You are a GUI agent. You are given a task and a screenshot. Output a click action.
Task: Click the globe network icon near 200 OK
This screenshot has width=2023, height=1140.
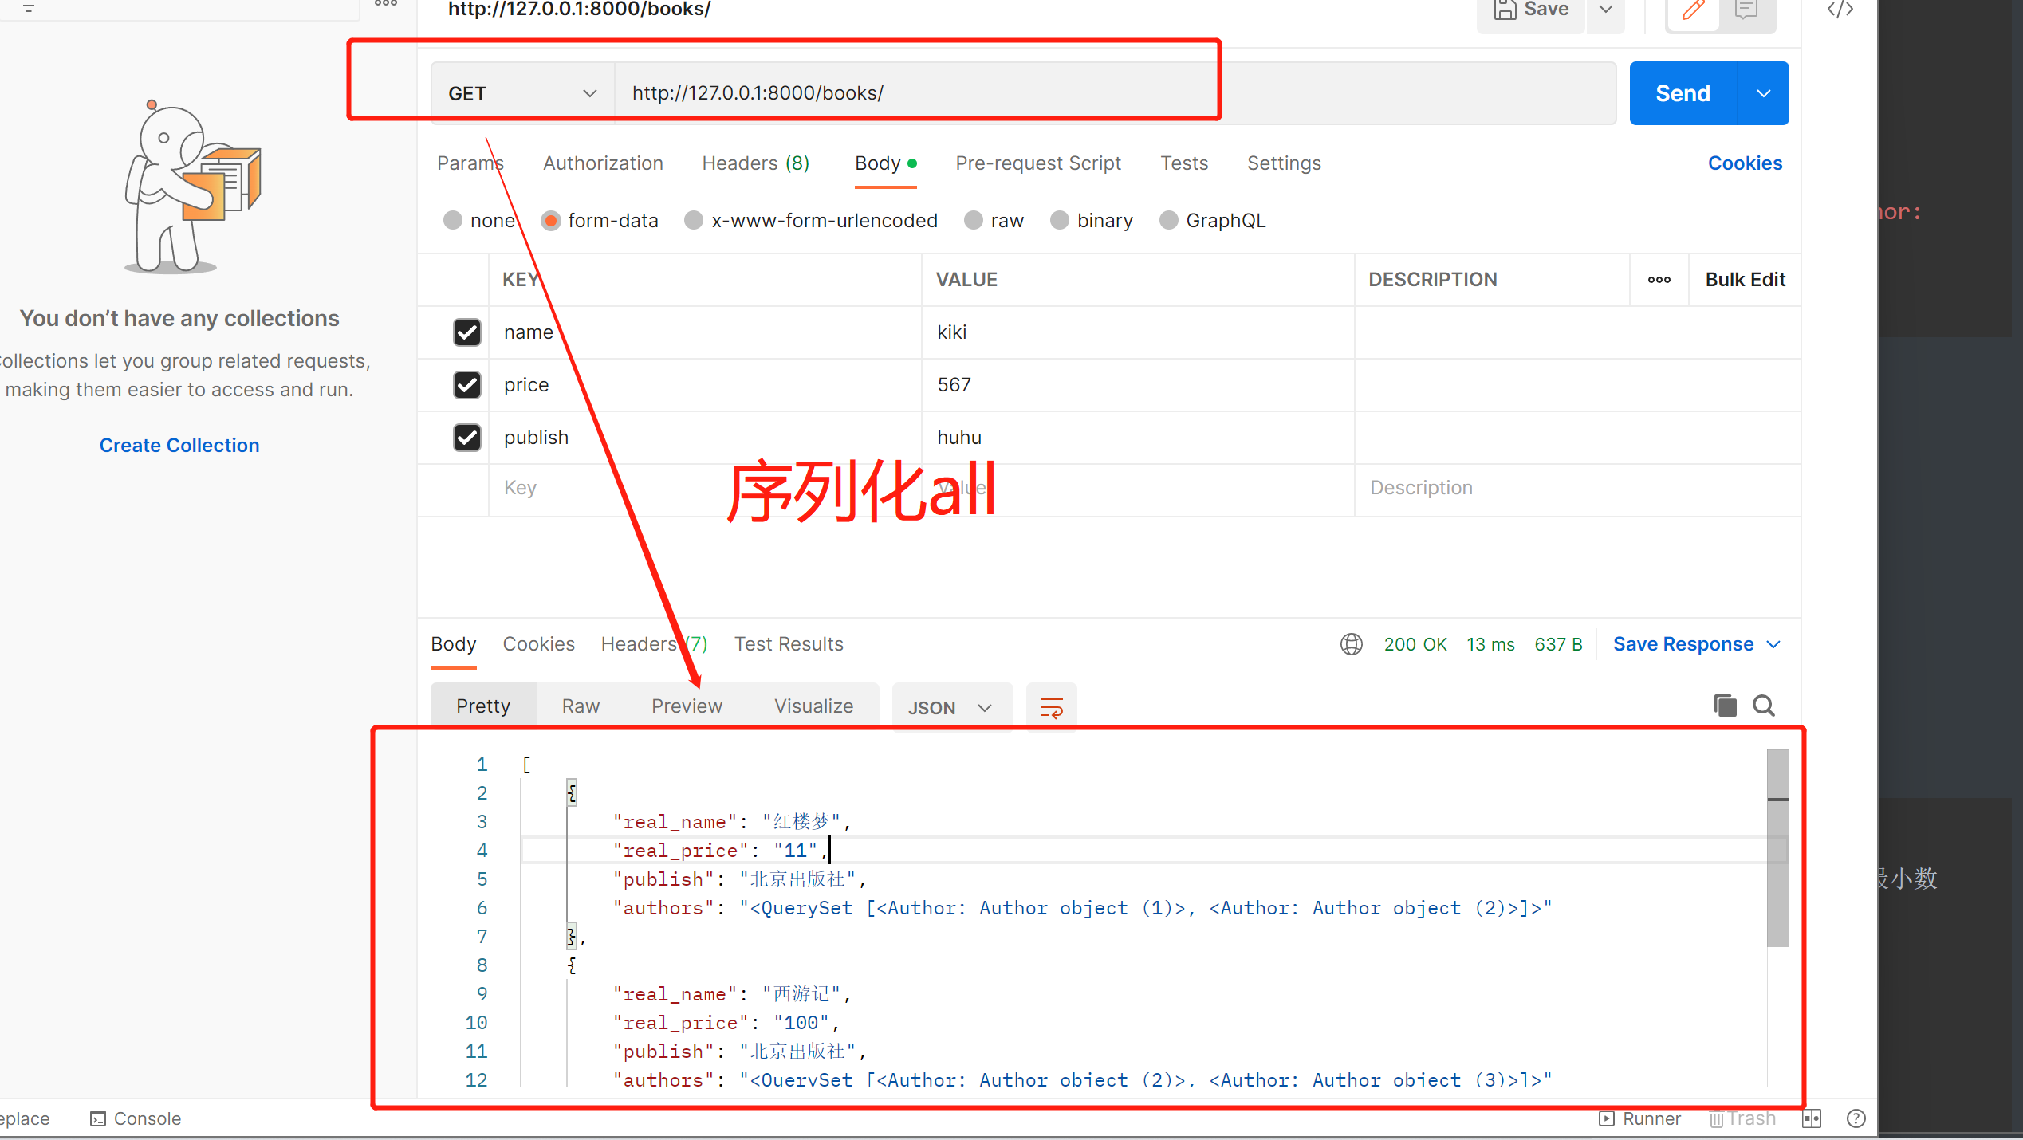pyautogui.click(x=1351, y=644)
